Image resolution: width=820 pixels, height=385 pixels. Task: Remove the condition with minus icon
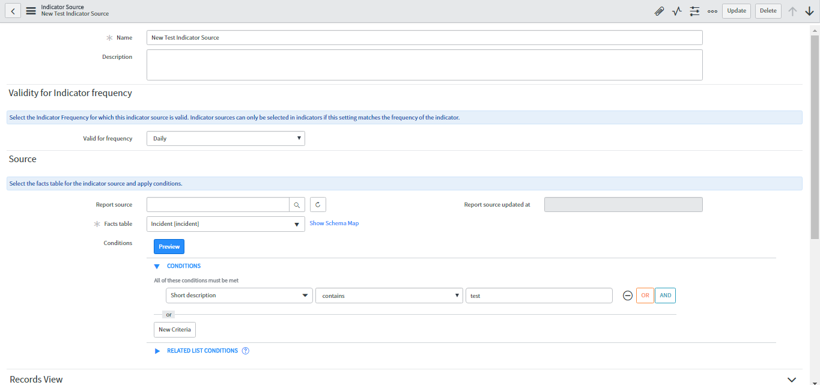coord(628,296)
